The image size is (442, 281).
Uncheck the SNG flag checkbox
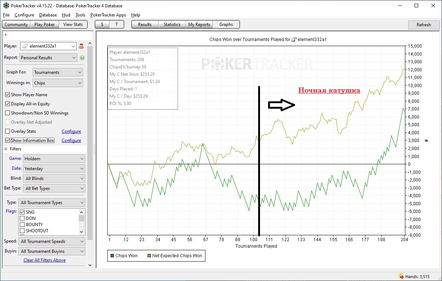[22, 212]
